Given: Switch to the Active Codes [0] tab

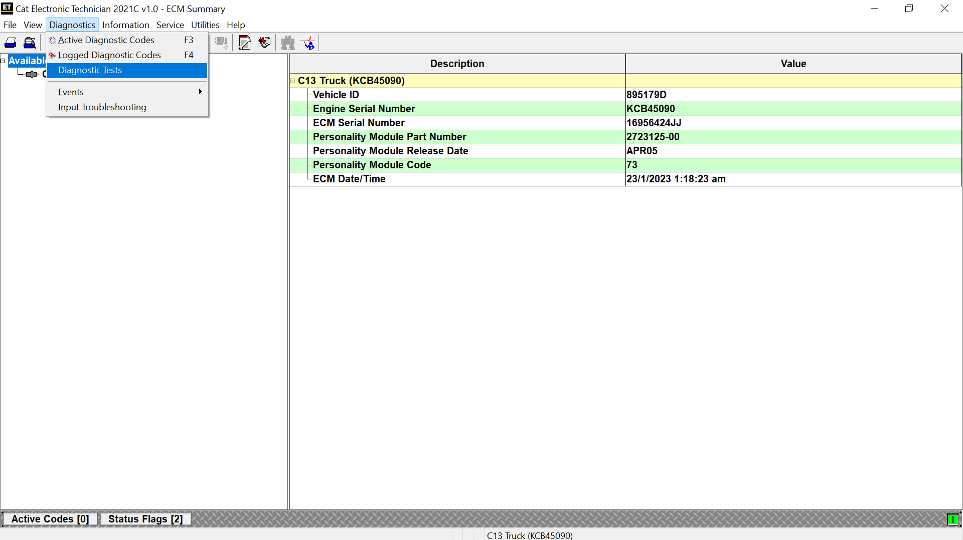Looking at the screenshot, I should [x=50, y=519].
